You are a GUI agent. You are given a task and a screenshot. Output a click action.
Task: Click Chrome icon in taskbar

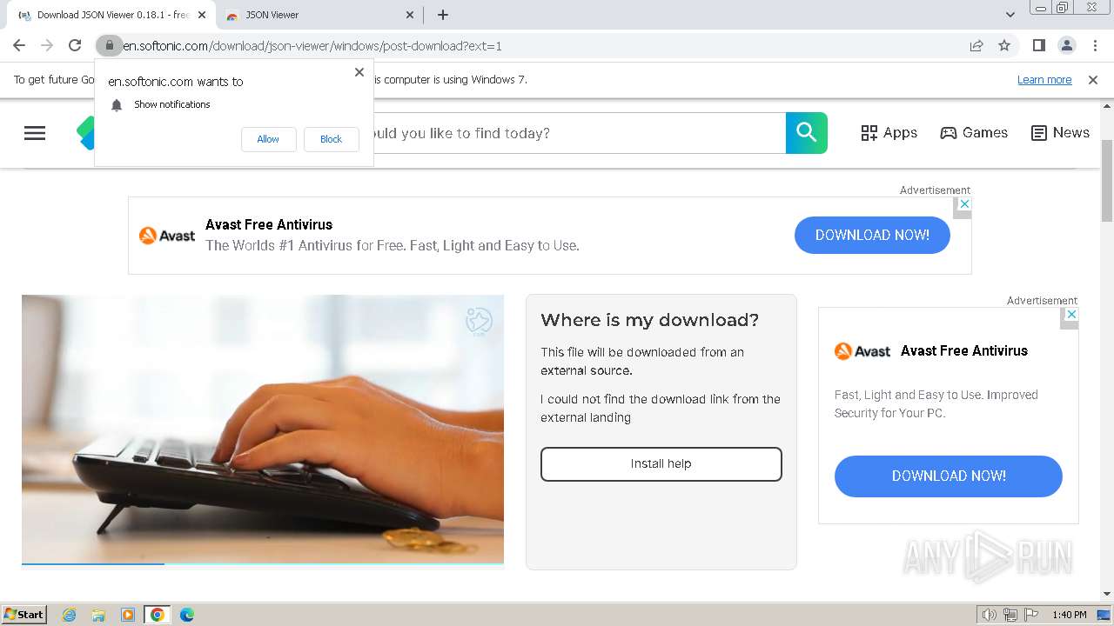pos(158,615)
